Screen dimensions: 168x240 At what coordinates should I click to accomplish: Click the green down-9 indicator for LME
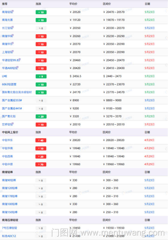(x=41, y=76)
